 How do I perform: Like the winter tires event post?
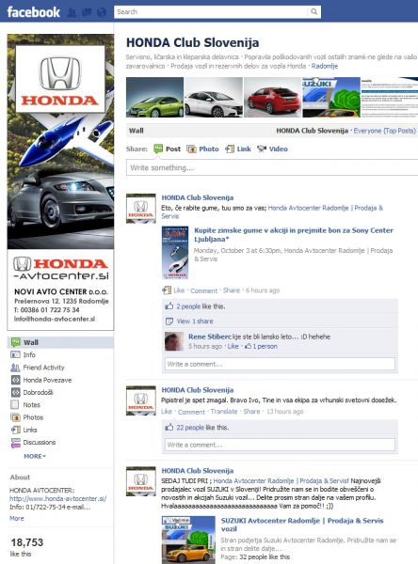click(179, 290)
